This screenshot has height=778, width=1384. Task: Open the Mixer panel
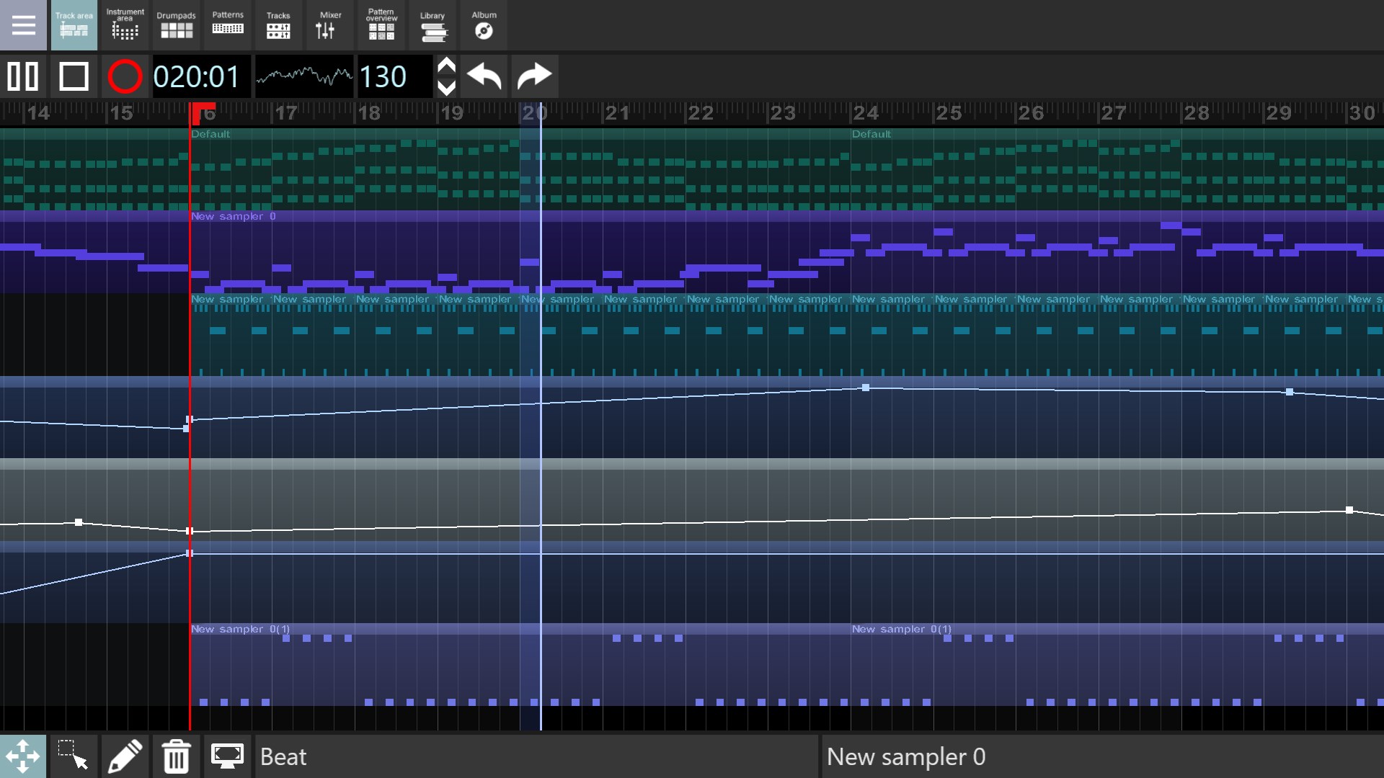329,25
